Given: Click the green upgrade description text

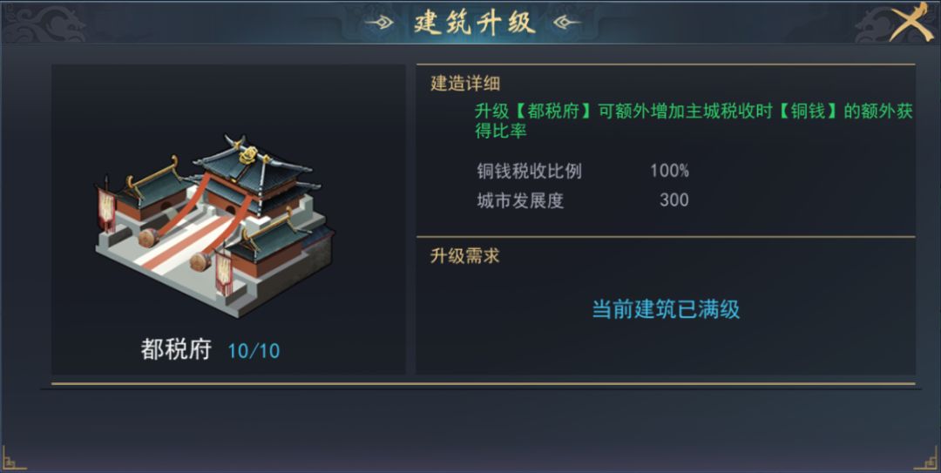Looking at the screenshot, I should [x=694, y=121].
